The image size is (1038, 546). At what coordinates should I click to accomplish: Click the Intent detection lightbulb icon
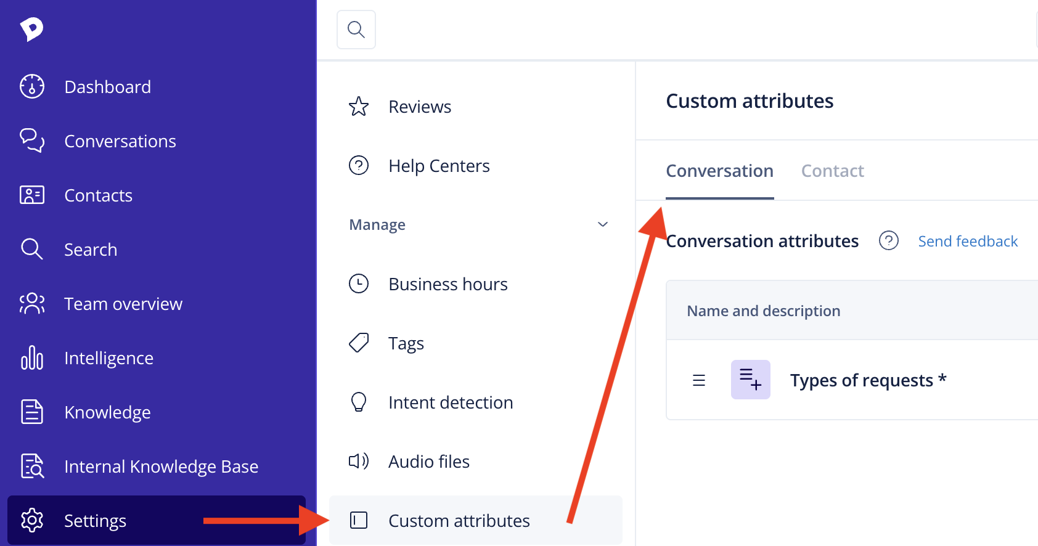click(359, 402)
